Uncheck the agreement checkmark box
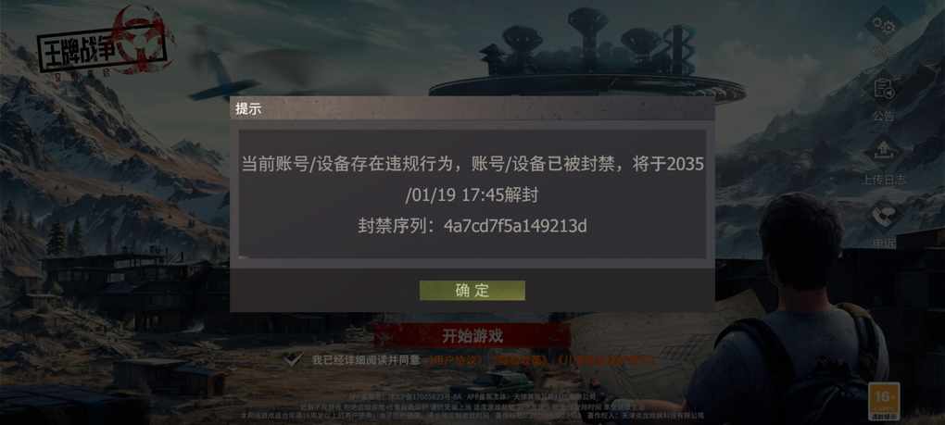 tap(294, 359)
